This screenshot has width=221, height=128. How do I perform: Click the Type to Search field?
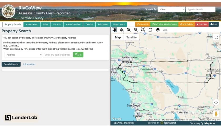200,9
